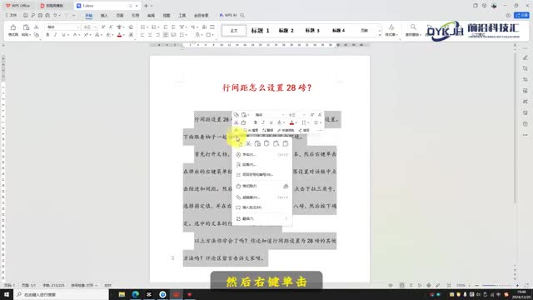Screen dimensions: 533x300
Task: Open the numbered list dropdown in ribbon
Action: [x=158, y=27]
